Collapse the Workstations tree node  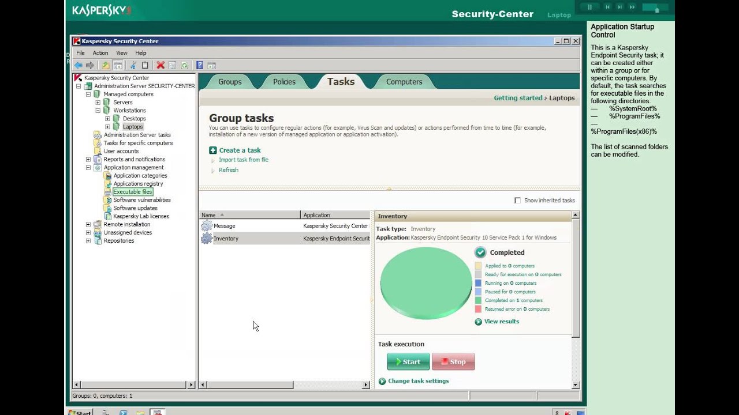[98, 110]
